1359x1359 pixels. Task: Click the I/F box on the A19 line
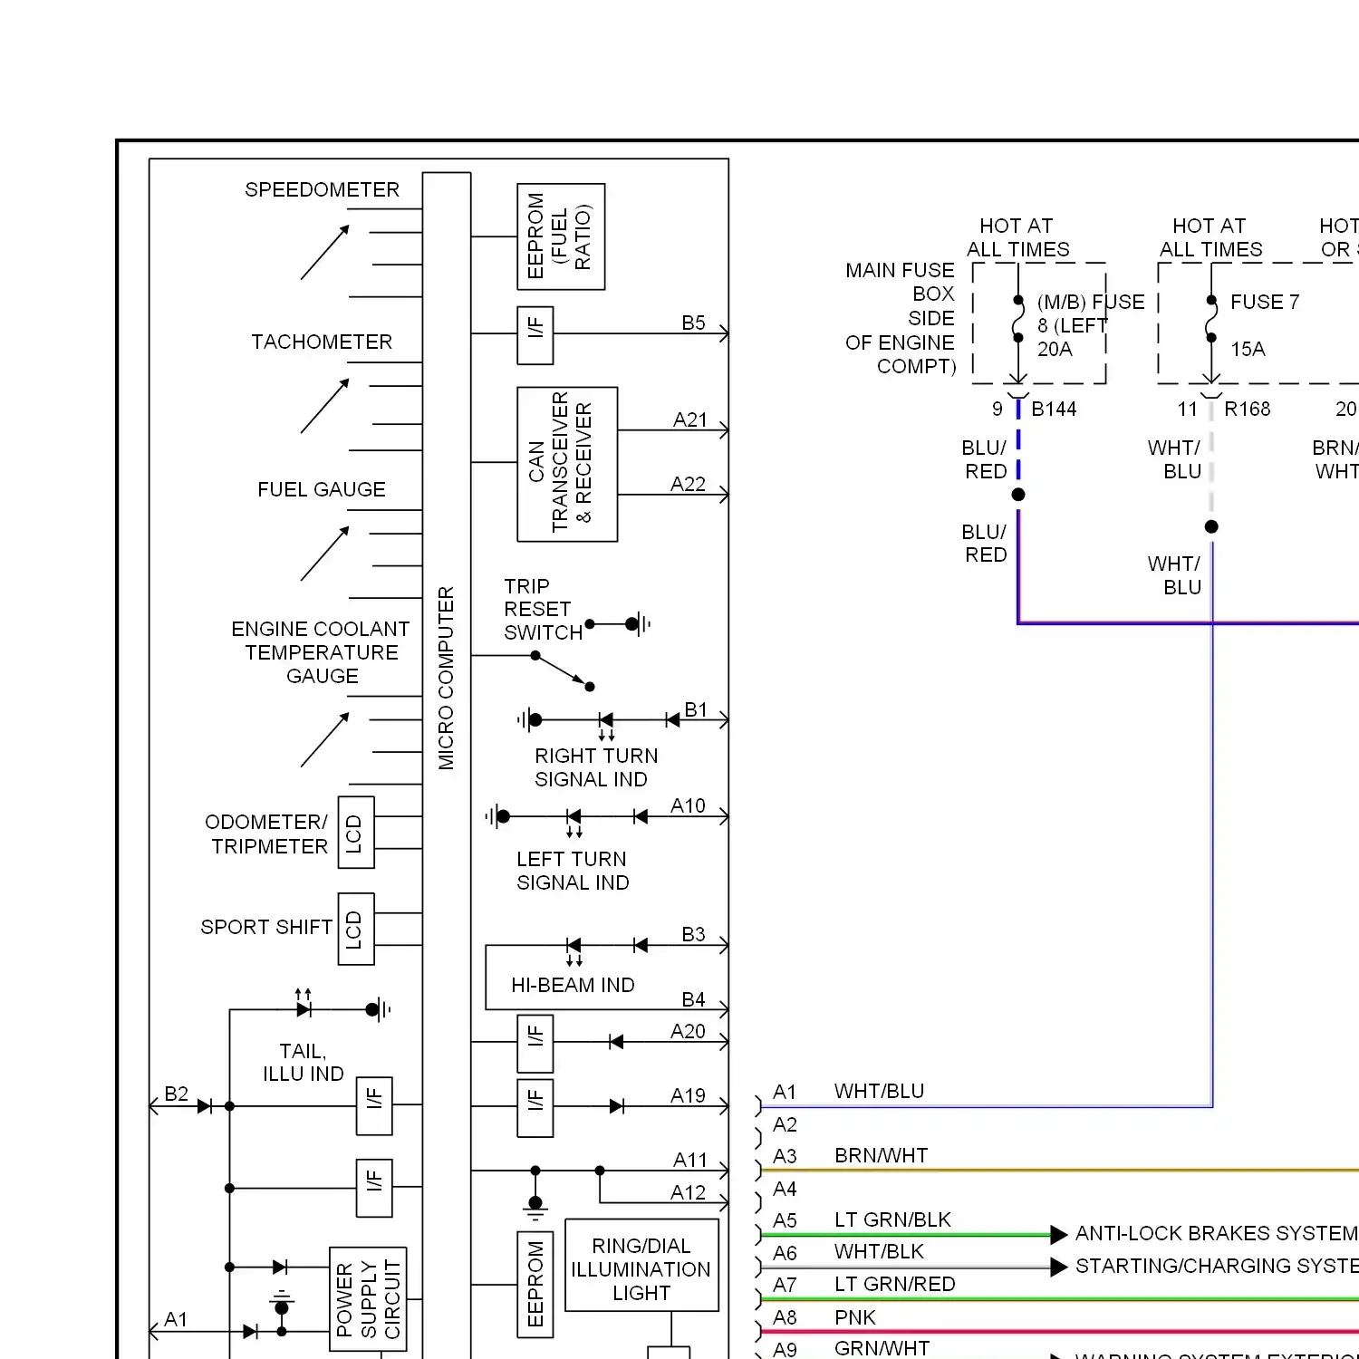tap(535, 1108)
